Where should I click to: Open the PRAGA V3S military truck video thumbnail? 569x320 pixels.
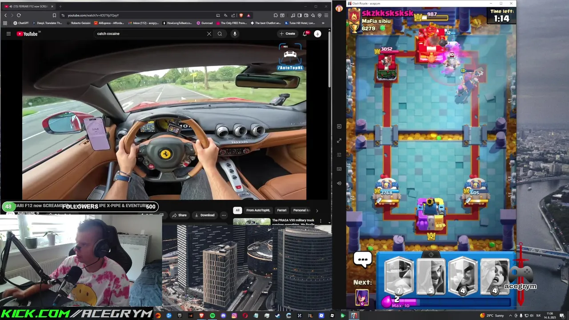[252, 221]
